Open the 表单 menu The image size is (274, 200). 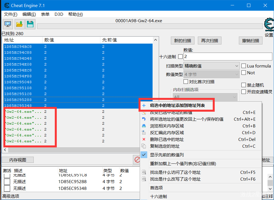(x=45, y=14)
